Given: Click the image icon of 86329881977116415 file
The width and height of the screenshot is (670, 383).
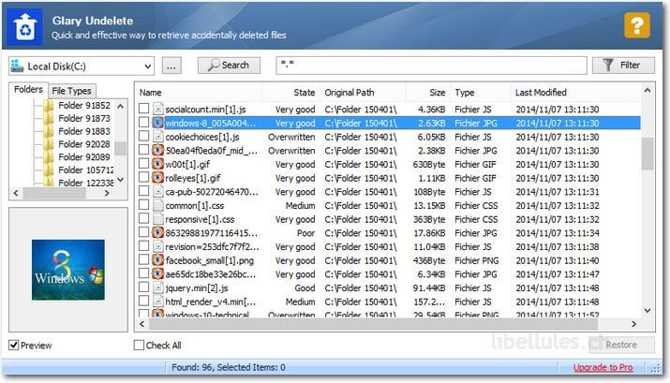Looking at the screenshot, I should point(158,233).
